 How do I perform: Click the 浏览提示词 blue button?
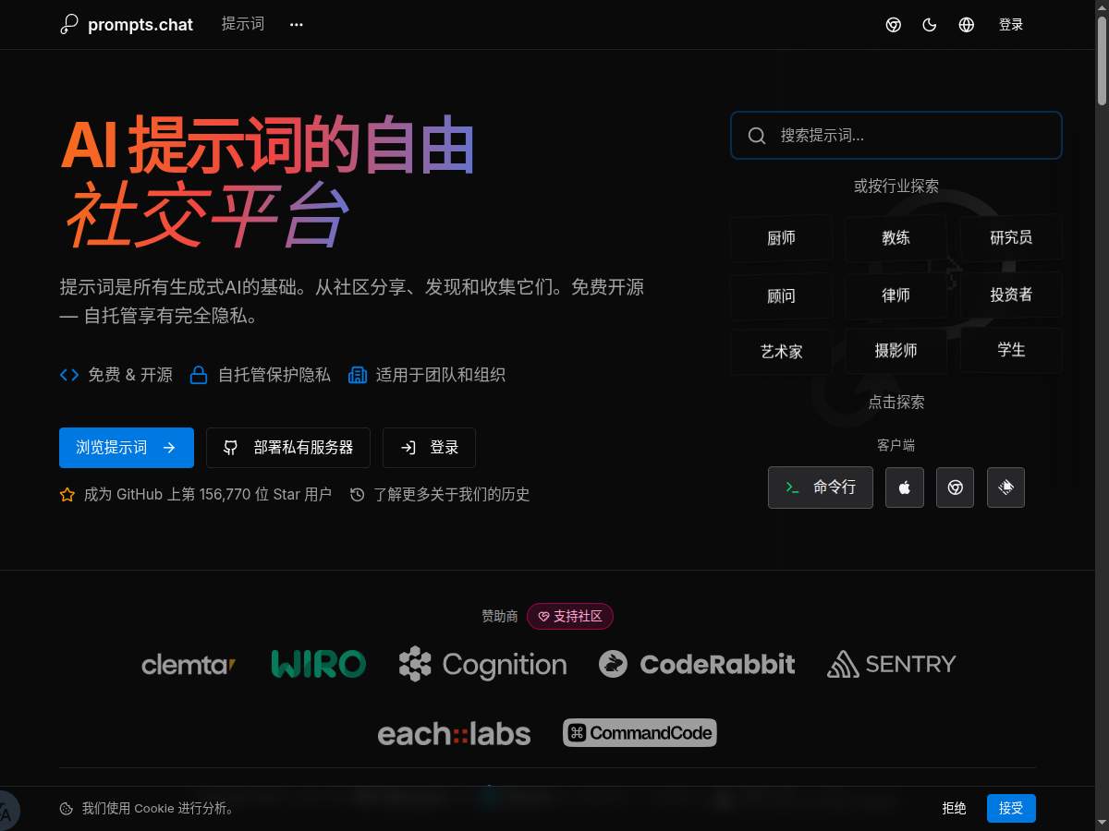pos(127,448)
